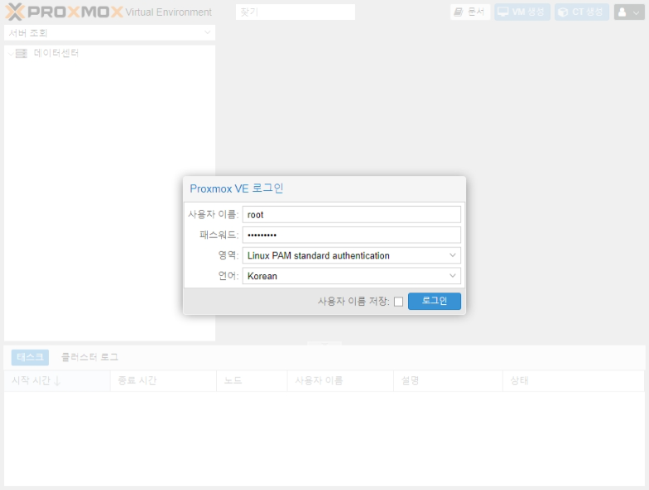Click the 찾기 search field
This screenshot has height=490, width=649.
(x=295, y=12)
